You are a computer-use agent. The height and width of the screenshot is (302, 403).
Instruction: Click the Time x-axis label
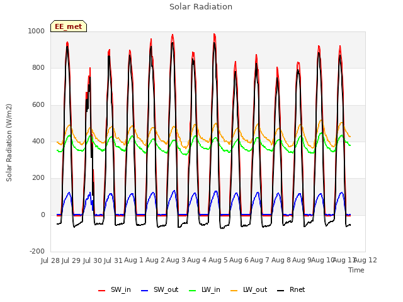(x=356, y=270)
